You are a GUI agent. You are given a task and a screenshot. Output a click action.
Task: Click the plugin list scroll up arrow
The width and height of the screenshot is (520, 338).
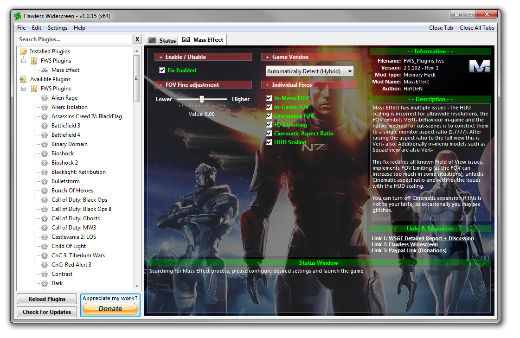[137, 51]
